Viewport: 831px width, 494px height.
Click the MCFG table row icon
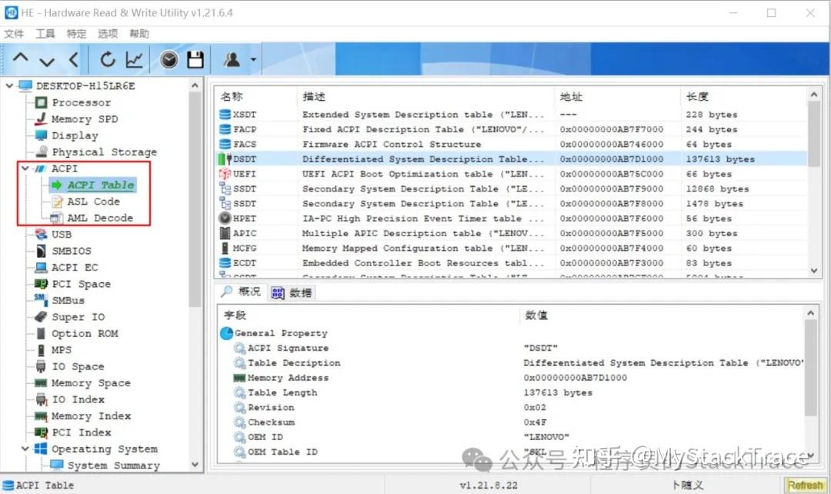pyautogui.click(x=225, y=248)
